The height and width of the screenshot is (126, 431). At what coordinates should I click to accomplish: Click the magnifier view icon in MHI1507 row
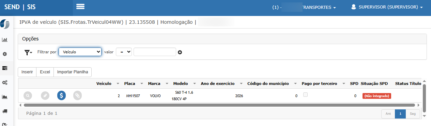tap(28, 96)
